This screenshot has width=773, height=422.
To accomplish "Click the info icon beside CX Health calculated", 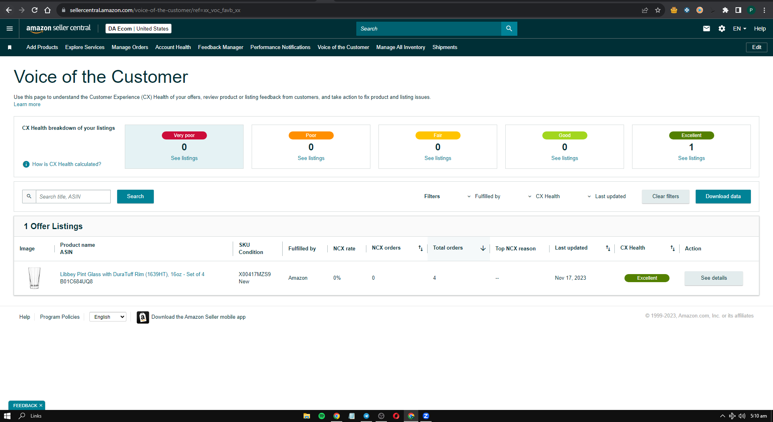I will 26,164.
